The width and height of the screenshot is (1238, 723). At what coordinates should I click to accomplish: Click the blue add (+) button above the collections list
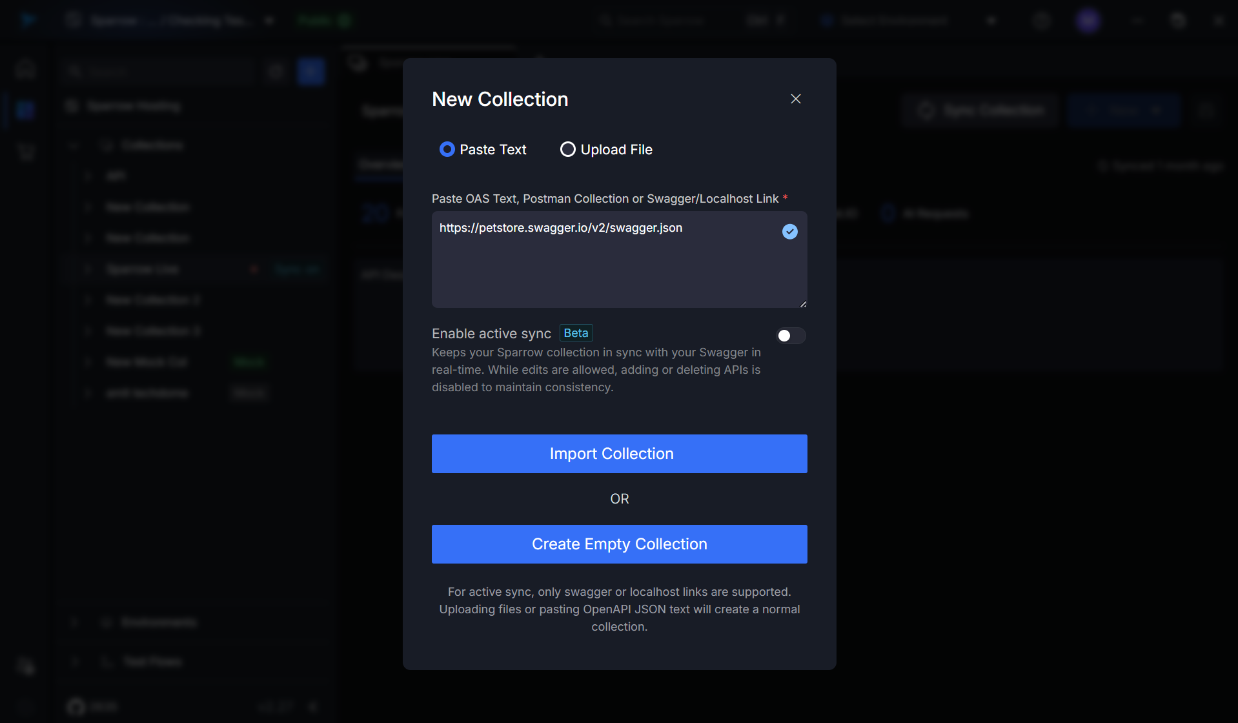(x=311, y=71)
